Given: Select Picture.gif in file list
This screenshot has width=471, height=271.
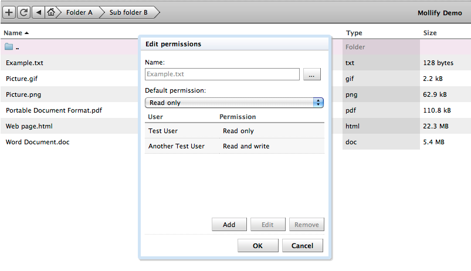Looking at the screenshot, I should 22,79.
